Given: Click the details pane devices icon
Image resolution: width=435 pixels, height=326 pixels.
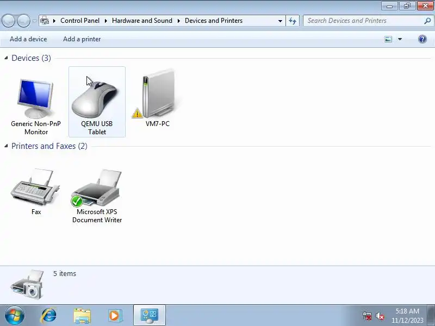Looking at the screenshot, I should [28, 284].
